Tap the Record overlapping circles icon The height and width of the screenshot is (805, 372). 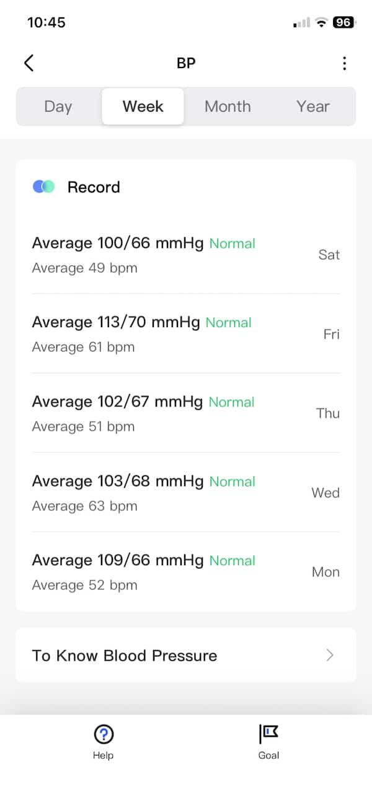pos(44,187)
